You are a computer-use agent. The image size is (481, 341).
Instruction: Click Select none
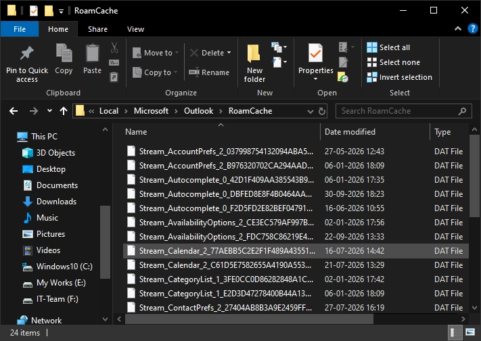click(x=394, y=62)
